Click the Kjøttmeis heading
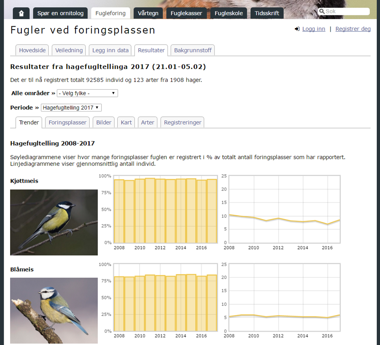Image resolution: width=380 pixels, height=345 pixels. click(x=24, y=181)
